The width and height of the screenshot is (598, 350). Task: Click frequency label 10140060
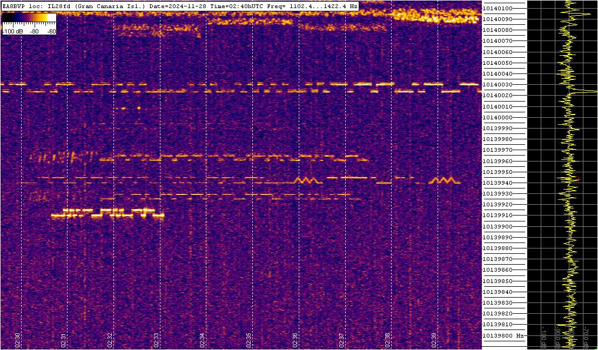[497, 52]
